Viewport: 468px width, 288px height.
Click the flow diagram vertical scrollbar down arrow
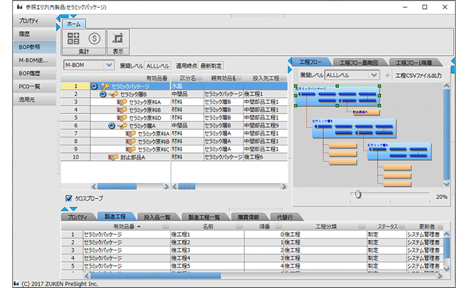(x=447, y=184)
